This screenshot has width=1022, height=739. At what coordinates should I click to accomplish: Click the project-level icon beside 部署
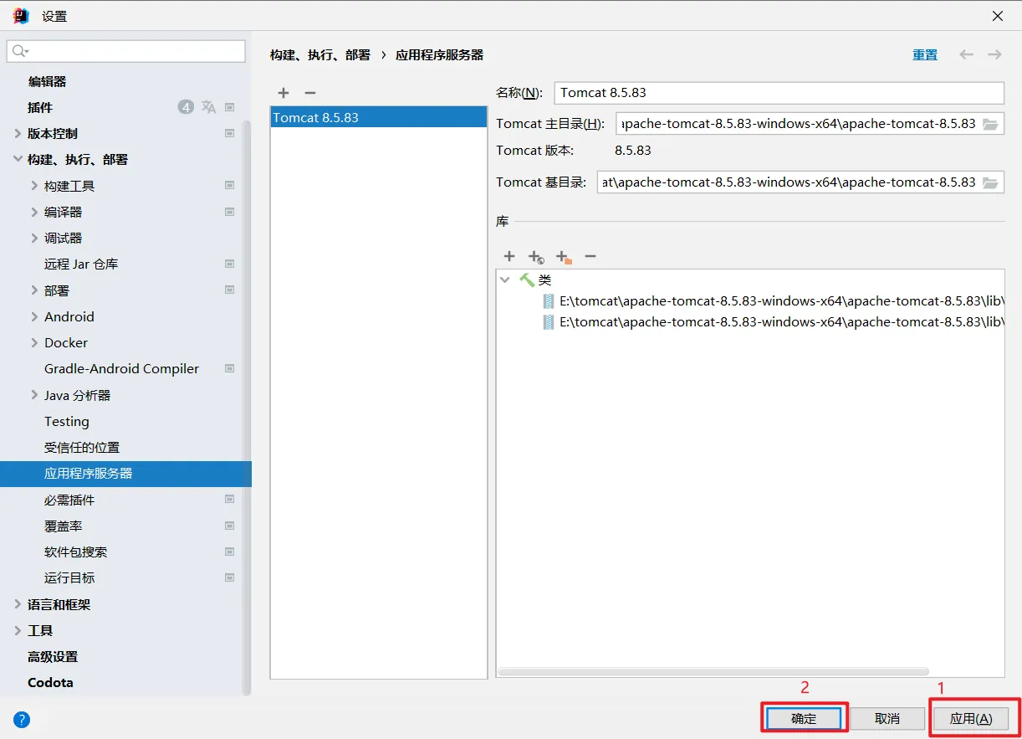click(229, 290)
